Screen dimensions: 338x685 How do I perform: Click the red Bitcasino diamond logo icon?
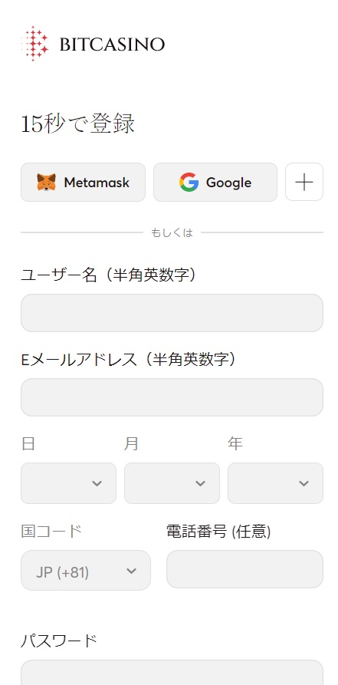34,43
